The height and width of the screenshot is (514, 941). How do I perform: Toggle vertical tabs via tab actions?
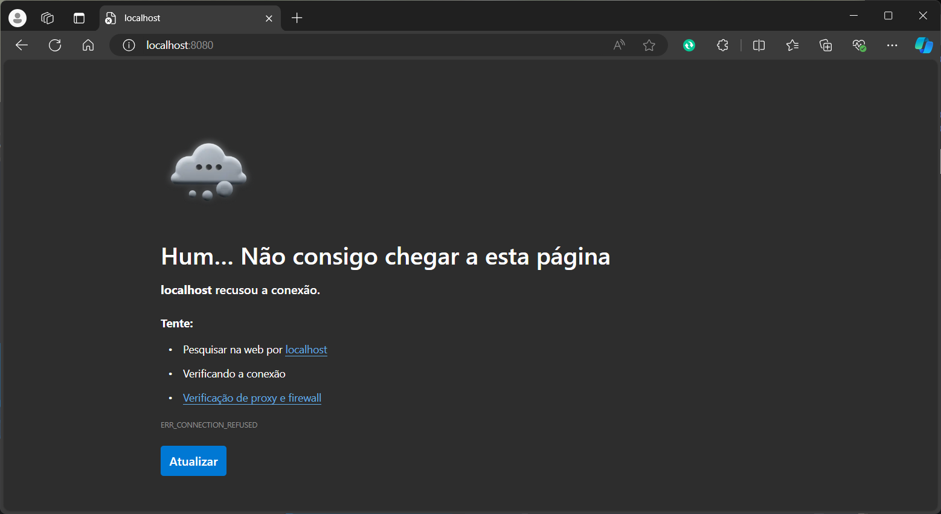point(79,18)
